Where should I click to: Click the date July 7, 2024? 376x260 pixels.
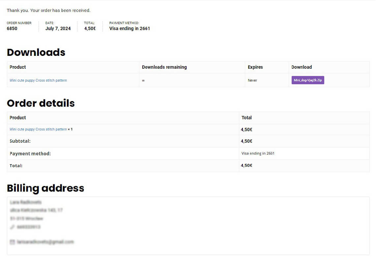click(58, 28)
